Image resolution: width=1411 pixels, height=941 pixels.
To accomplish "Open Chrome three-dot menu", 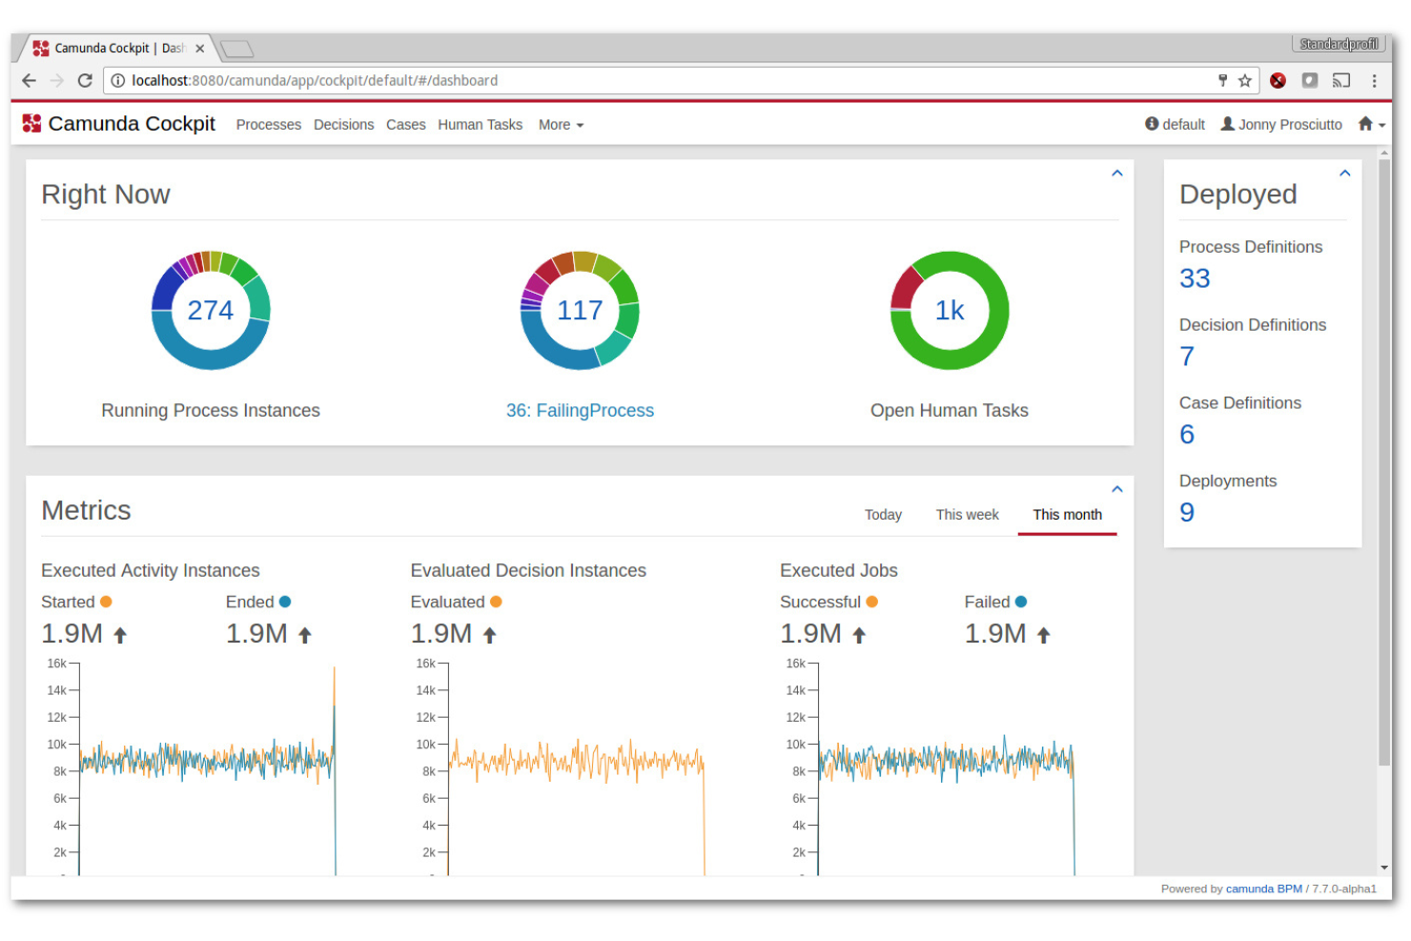I will (1374, 81).
